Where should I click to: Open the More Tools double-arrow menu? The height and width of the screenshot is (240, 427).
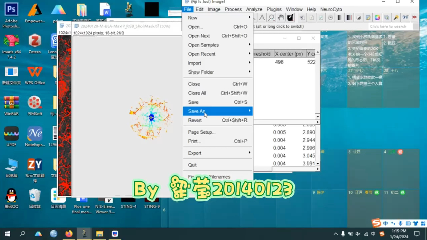click(x=414, y=17)
